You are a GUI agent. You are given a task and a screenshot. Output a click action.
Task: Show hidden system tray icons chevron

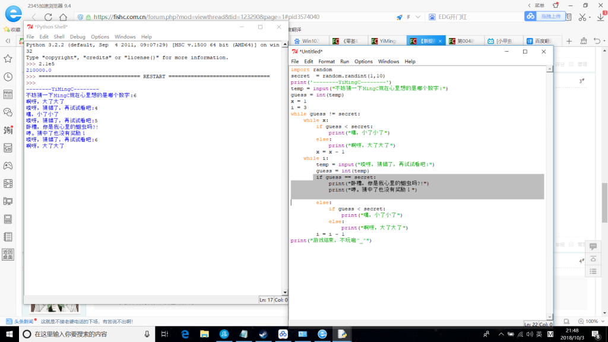click(x=501, y=334)
